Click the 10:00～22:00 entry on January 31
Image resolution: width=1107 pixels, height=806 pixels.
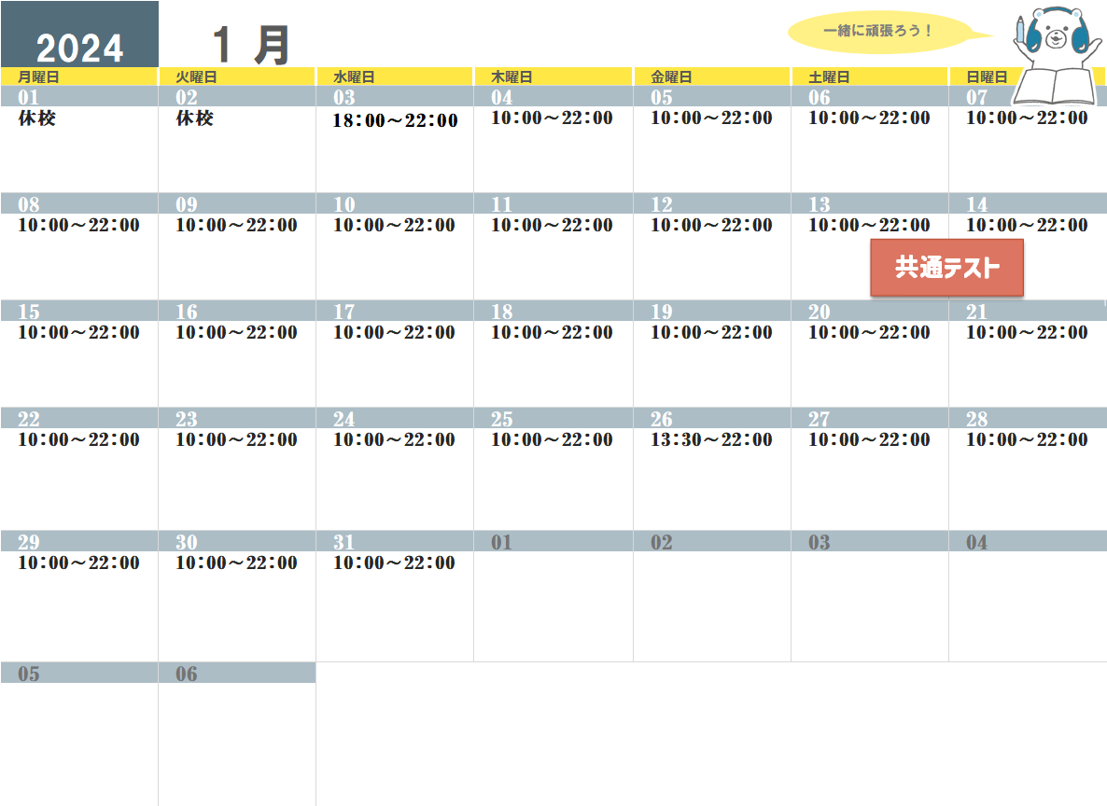(x=395, y=563)
